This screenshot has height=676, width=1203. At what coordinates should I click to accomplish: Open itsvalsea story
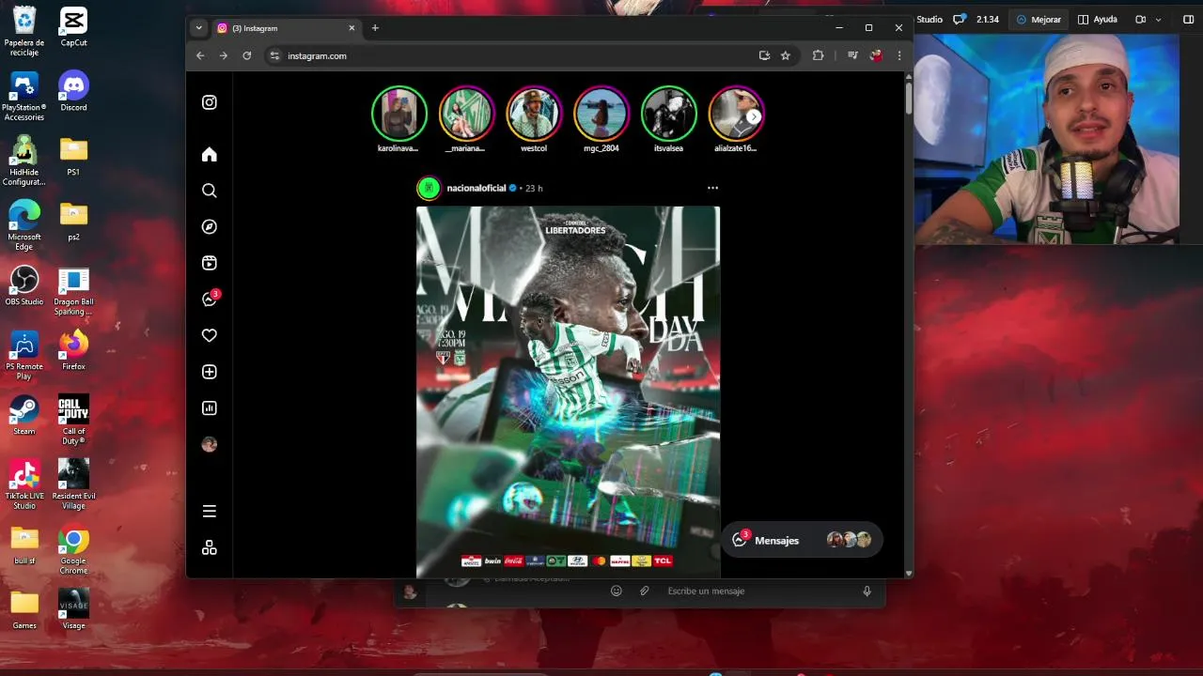tap(669, 114)
